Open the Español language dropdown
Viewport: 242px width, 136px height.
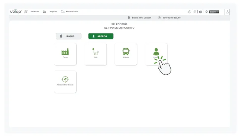(214, 12)
